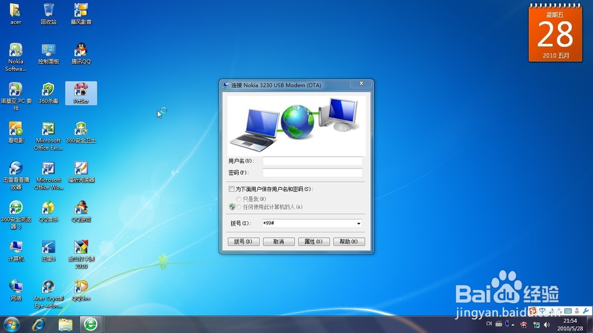
Task: Launch 暴风影音 desktop shortcut
Action: [81, 14]
